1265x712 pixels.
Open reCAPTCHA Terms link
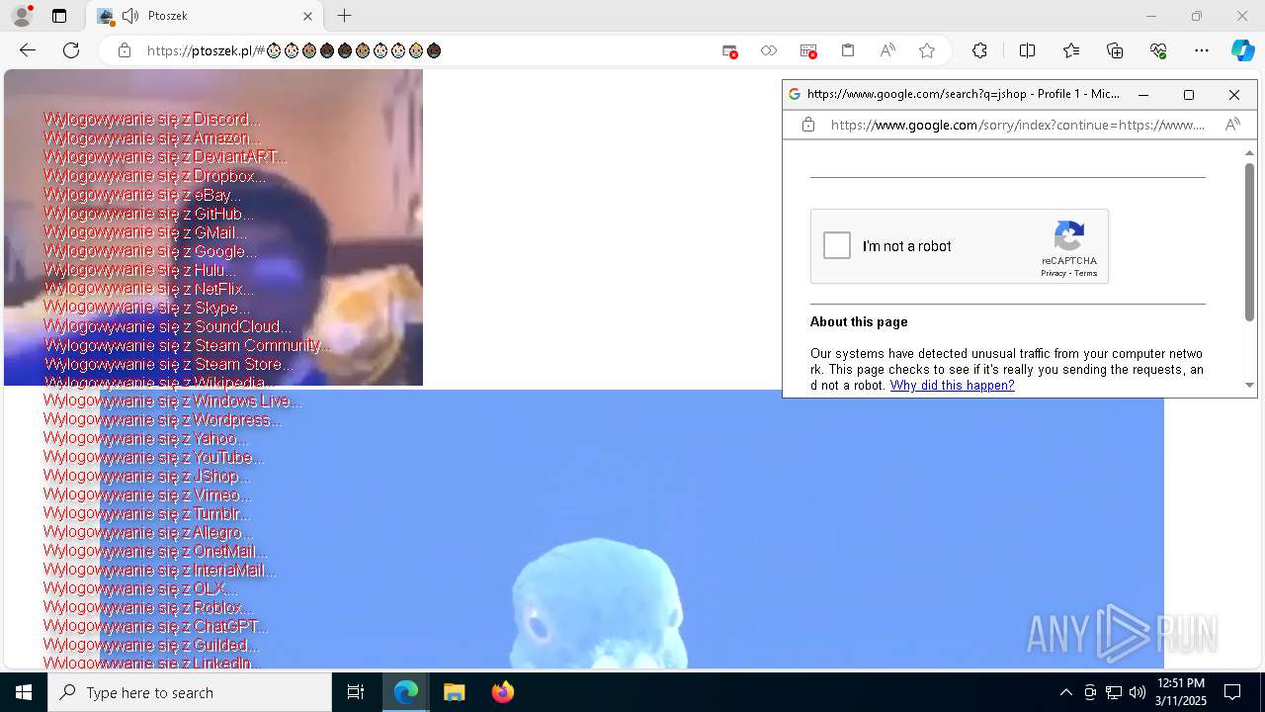1086,274
